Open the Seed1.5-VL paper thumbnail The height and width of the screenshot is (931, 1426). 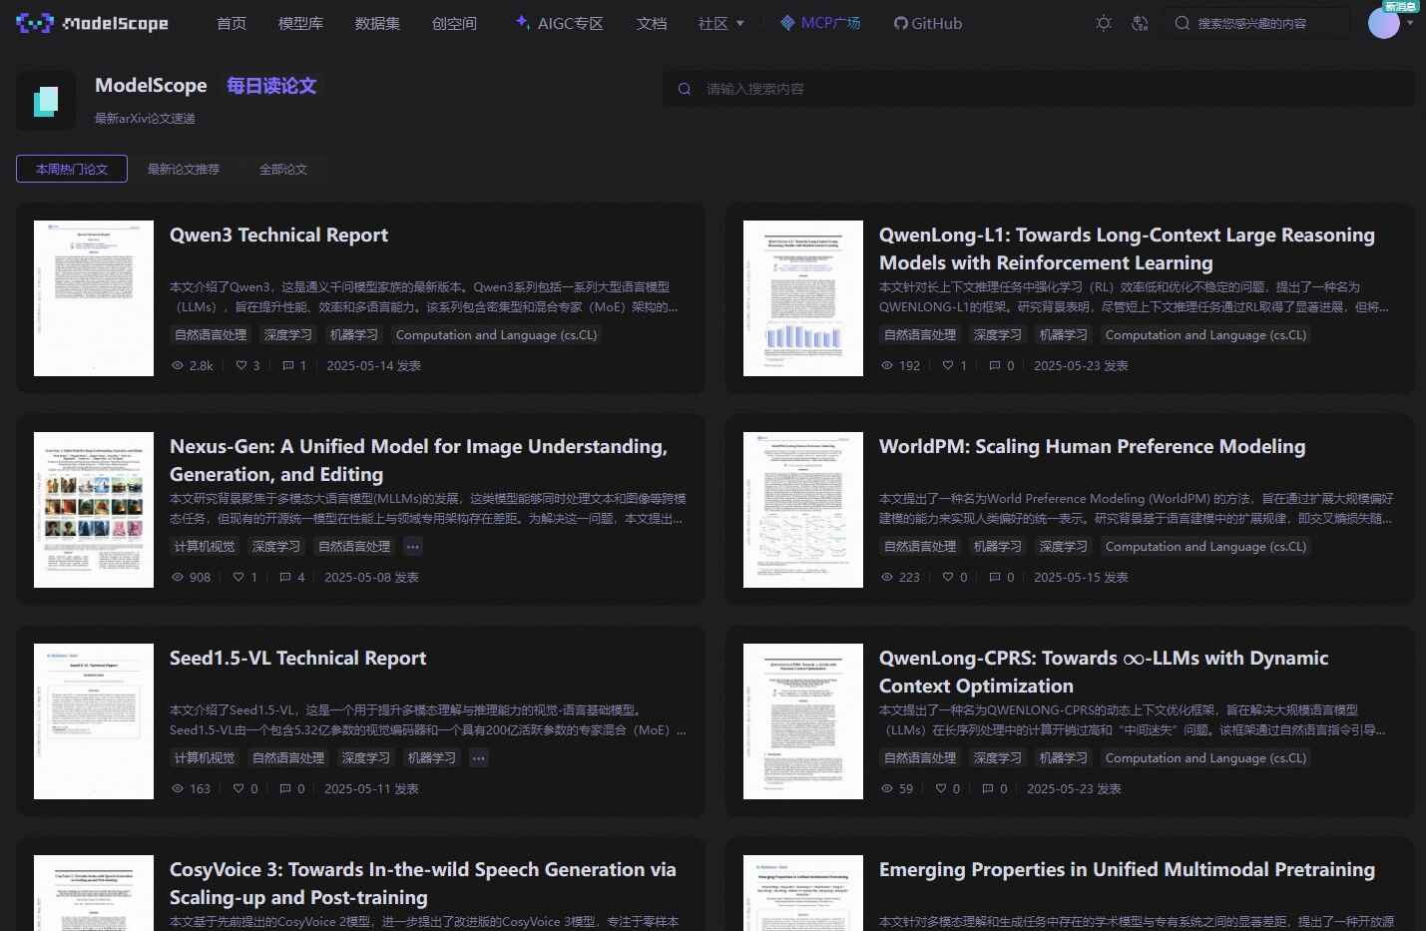(94, 721)
